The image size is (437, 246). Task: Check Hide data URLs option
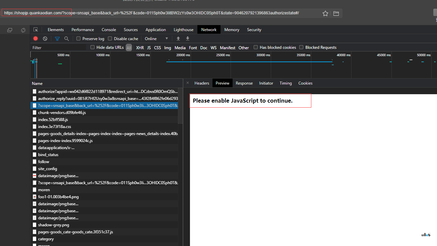(92, 47)
